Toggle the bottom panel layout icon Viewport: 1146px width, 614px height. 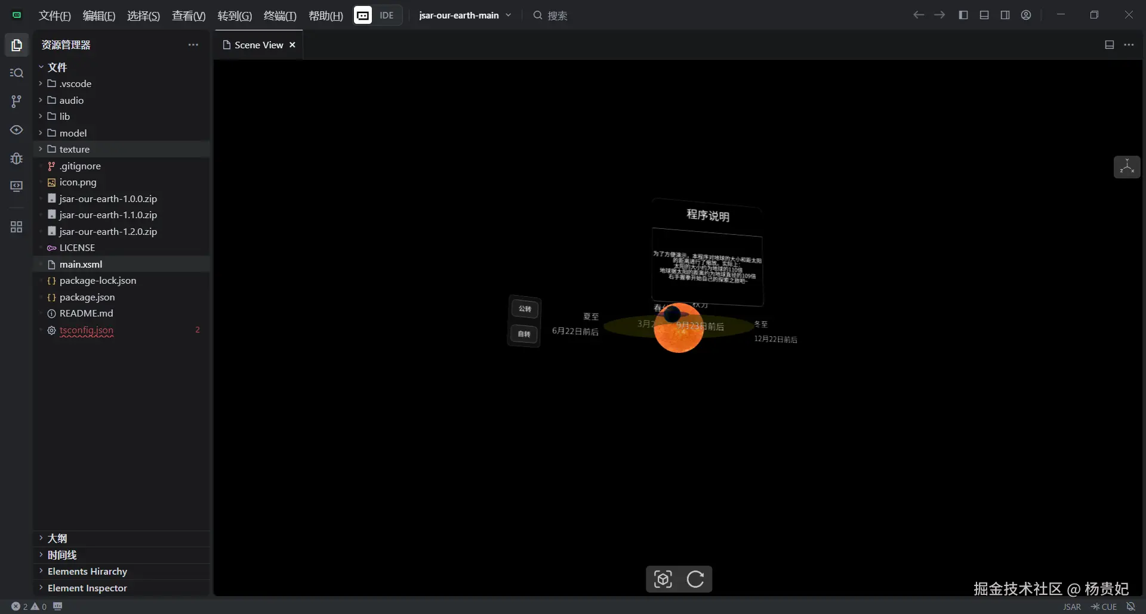pyautogui.click(x=984, y=15)
